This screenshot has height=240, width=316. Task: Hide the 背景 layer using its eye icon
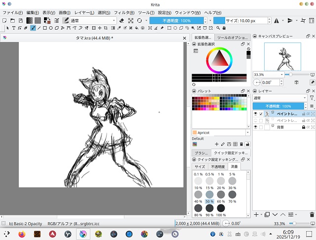pyautogui.click(x=256, y=127)
